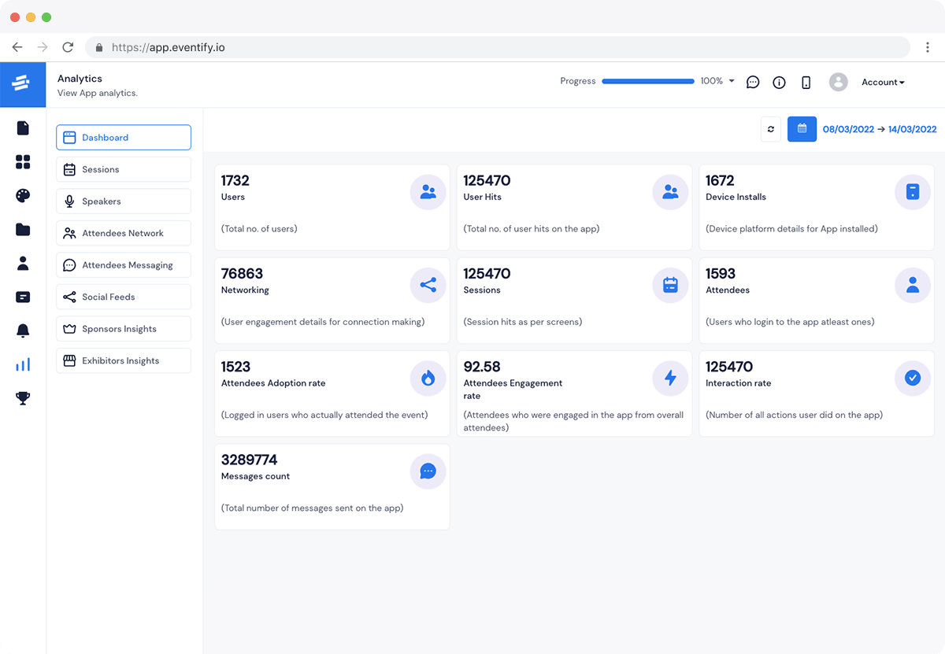Click the mobile preview icon in header
The image size is (945, 654).
point(806,82)
